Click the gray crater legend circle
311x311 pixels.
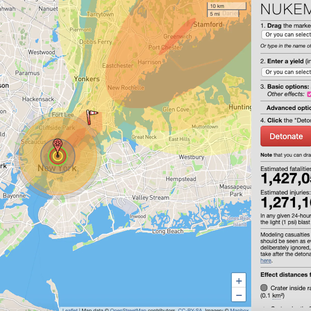[264, 288]
